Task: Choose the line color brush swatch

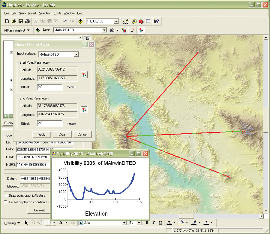Action: pos(194,223)
